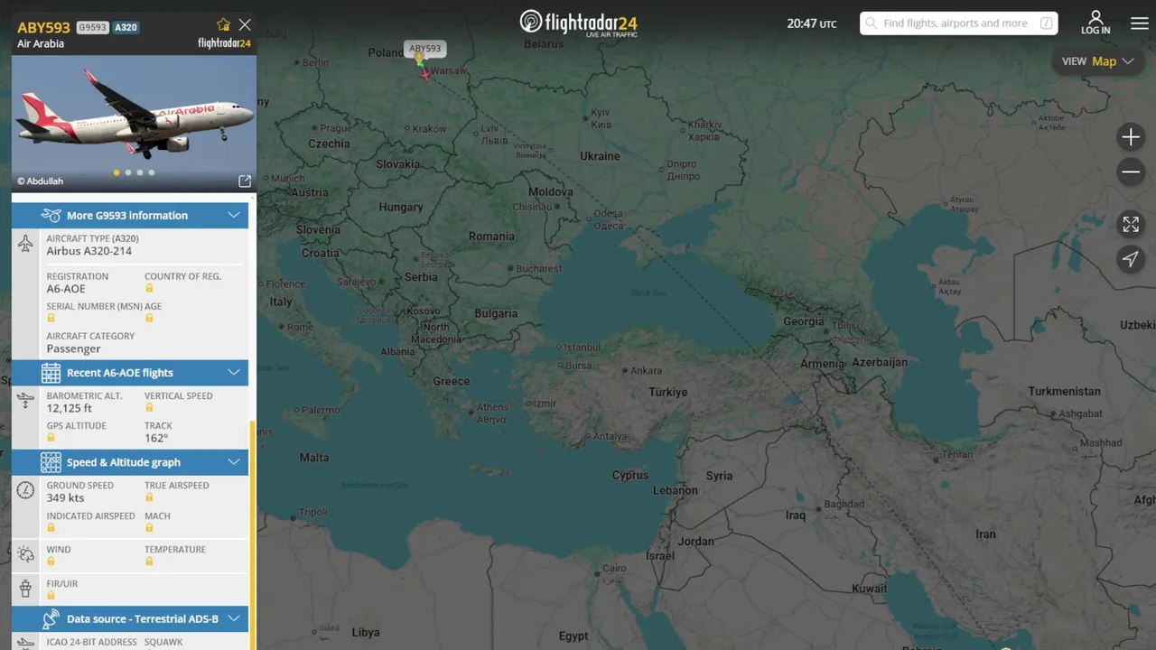The image size is (1156, 650).
Task: Click the 12,125 ft barometric altitude value
Action: [70, 408]
